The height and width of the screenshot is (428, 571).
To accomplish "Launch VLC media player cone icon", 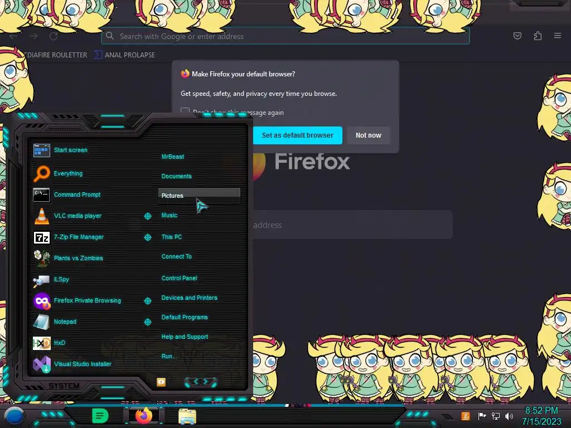I will [x=41, y=216].
